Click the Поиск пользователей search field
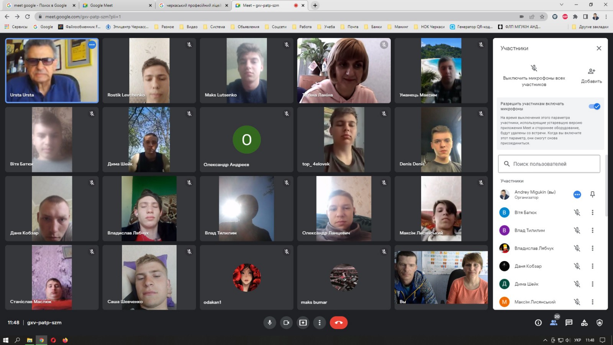This screenshot has width=613, height=345. tap(549, 164)
